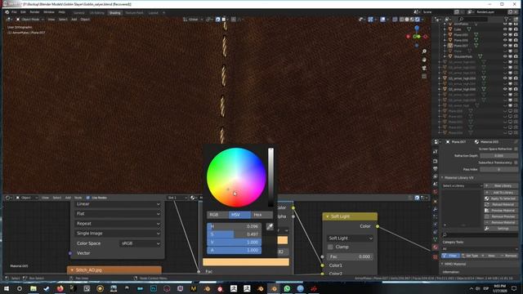Open the File menu
The width and height of the screenshot is (523, 294).
pyautogui.click(x=14, y=12)
